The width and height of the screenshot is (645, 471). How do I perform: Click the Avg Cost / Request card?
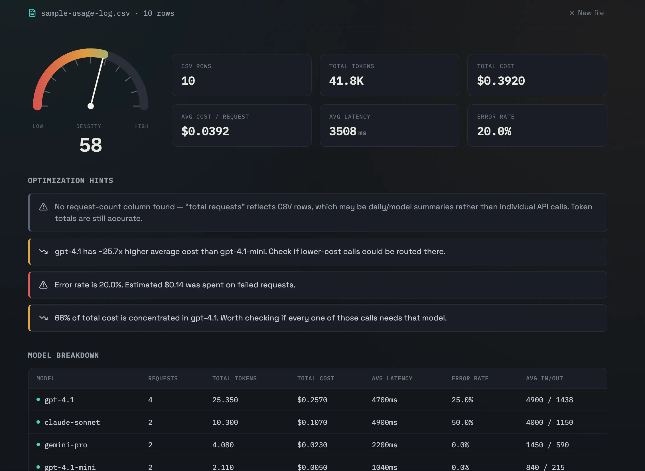click(x=242, y=125)
